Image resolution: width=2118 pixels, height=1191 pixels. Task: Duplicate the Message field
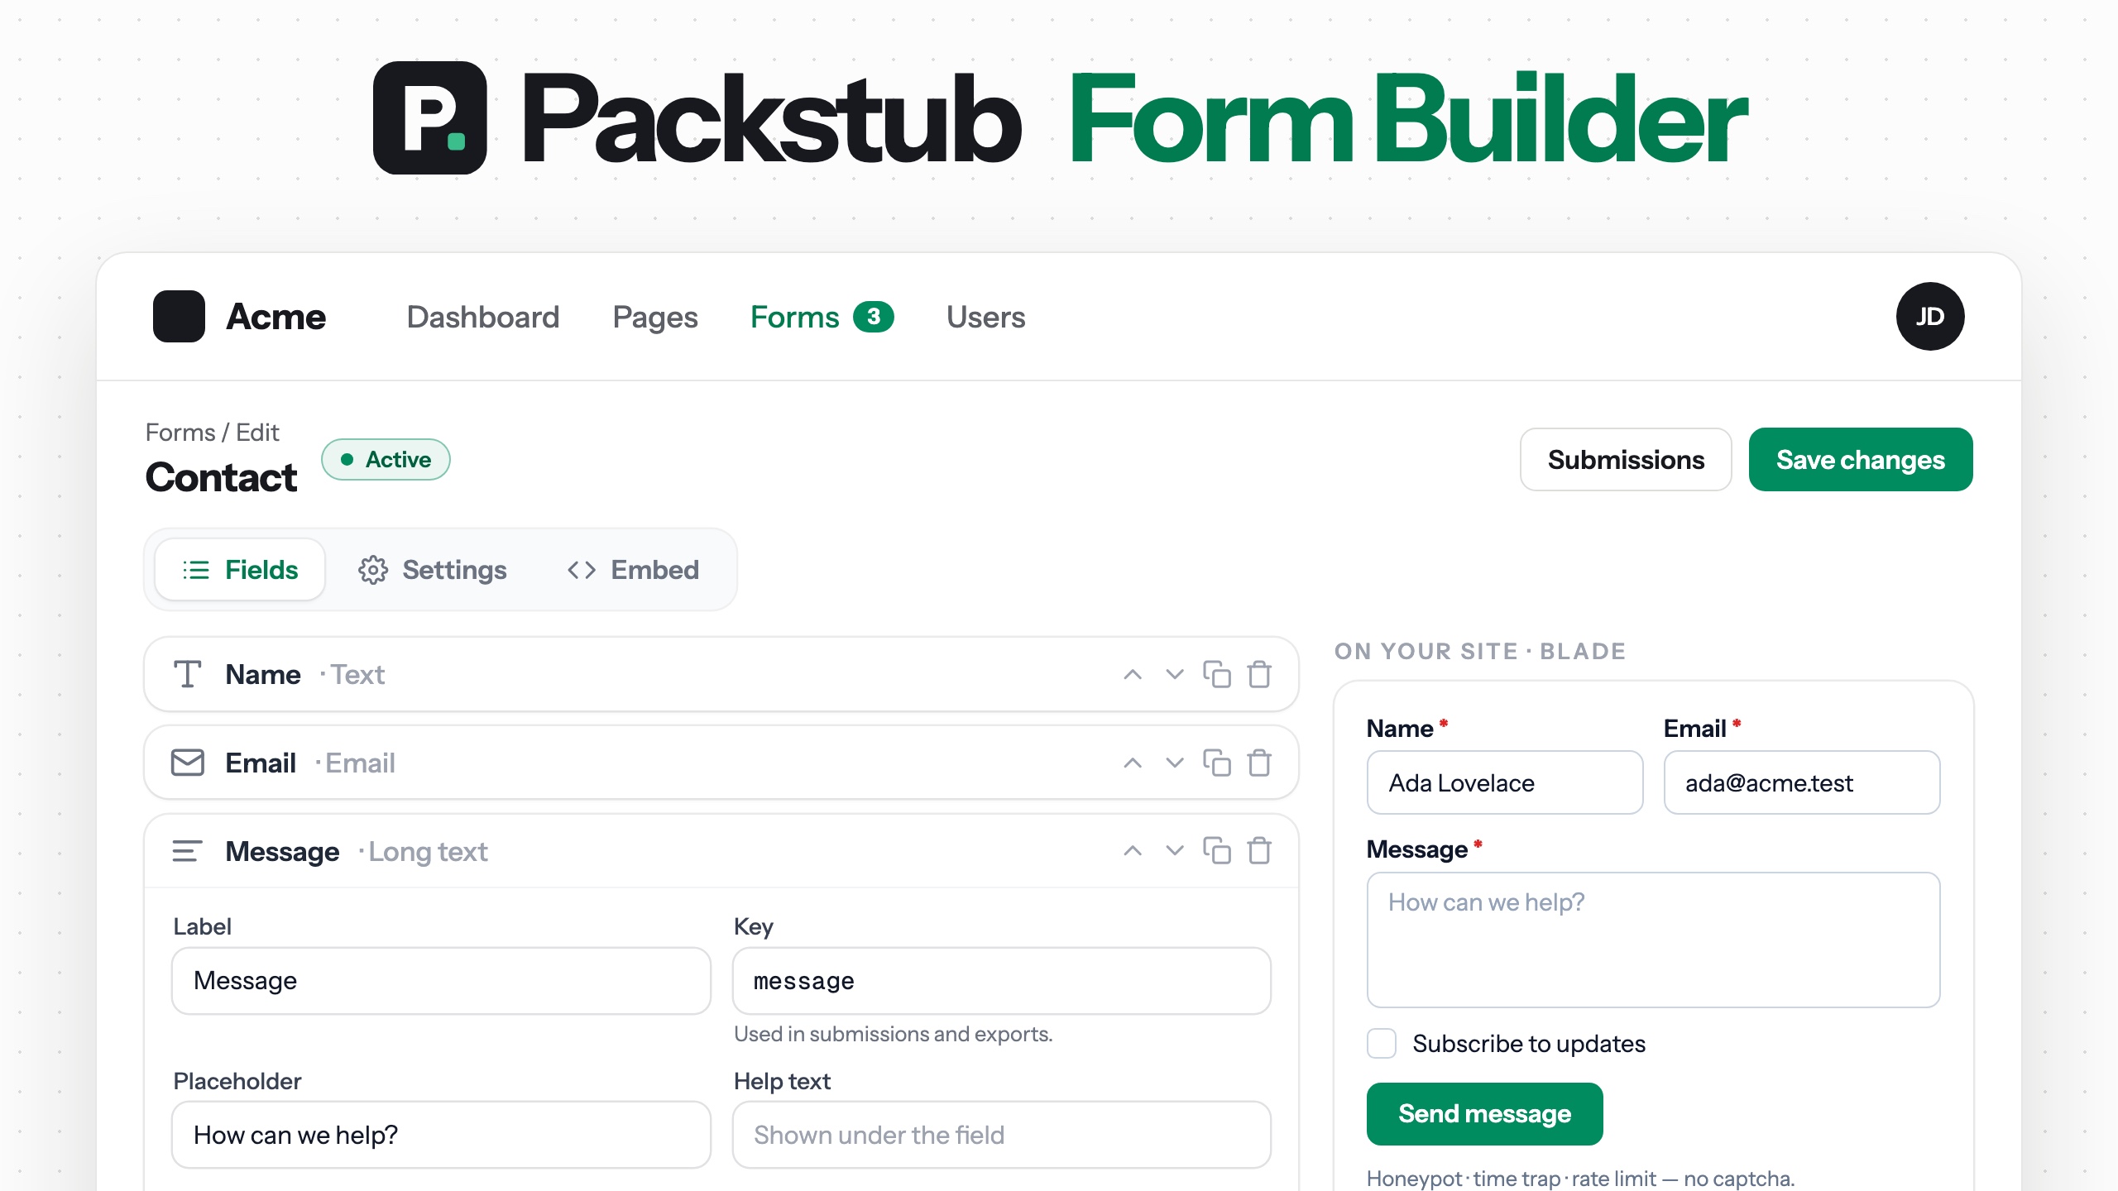pyautogui.click(x=1216, y=850)
